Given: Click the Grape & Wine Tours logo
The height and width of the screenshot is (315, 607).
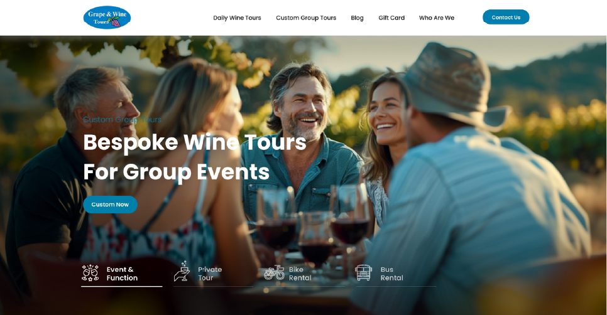Looking at the screenshot, I should pos(107,18).
